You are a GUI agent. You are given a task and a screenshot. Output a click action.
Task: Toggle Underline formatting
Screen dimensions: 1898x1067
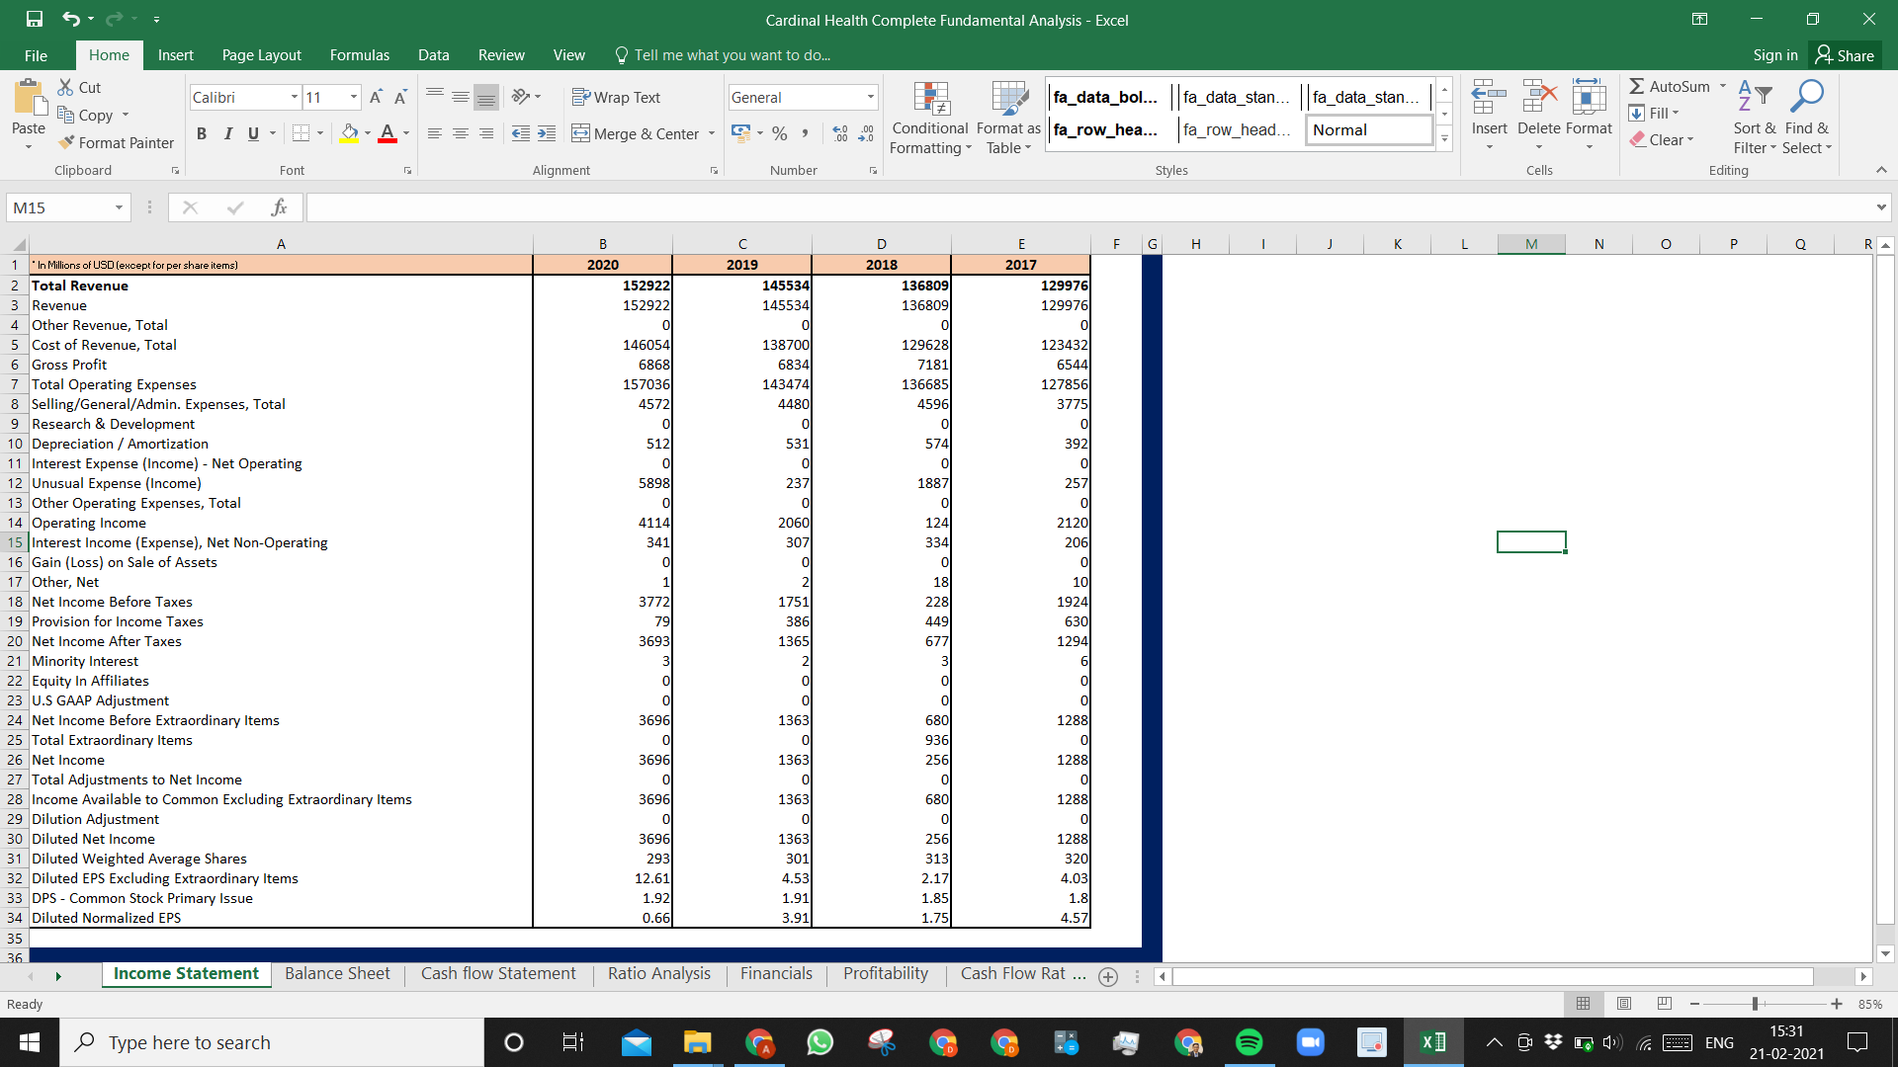253,133
